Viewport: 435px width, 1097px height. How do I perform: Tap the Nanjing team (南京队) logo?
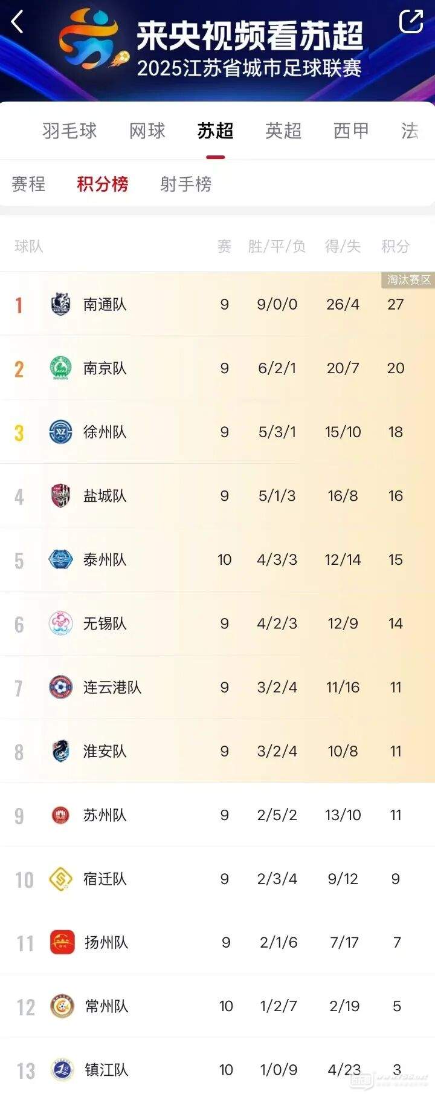click(x=61, y=368)
